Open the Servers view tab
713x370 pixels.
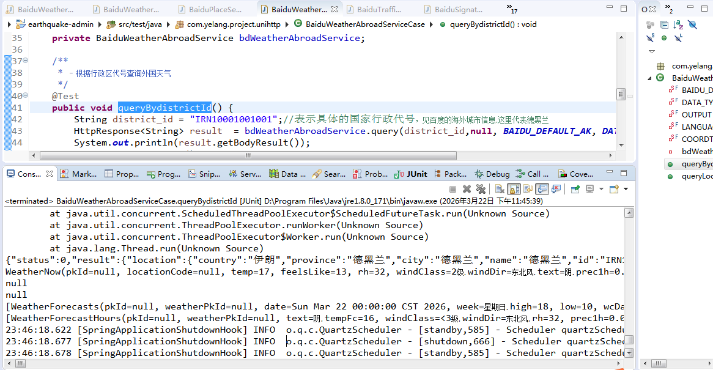pyautogui.click(x=245, y=174)
